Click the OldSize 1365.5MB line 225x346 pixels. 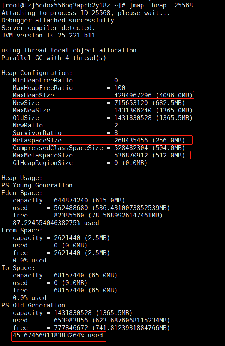click(103, 118)
